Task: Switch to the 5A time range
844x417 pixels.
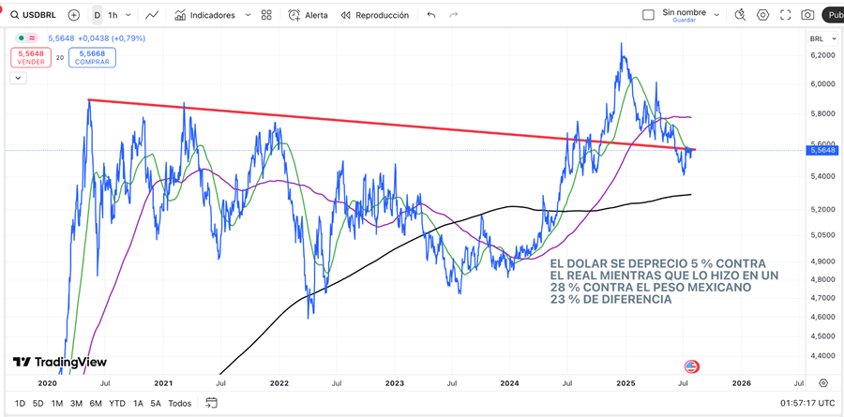Action: coord(156,403)
